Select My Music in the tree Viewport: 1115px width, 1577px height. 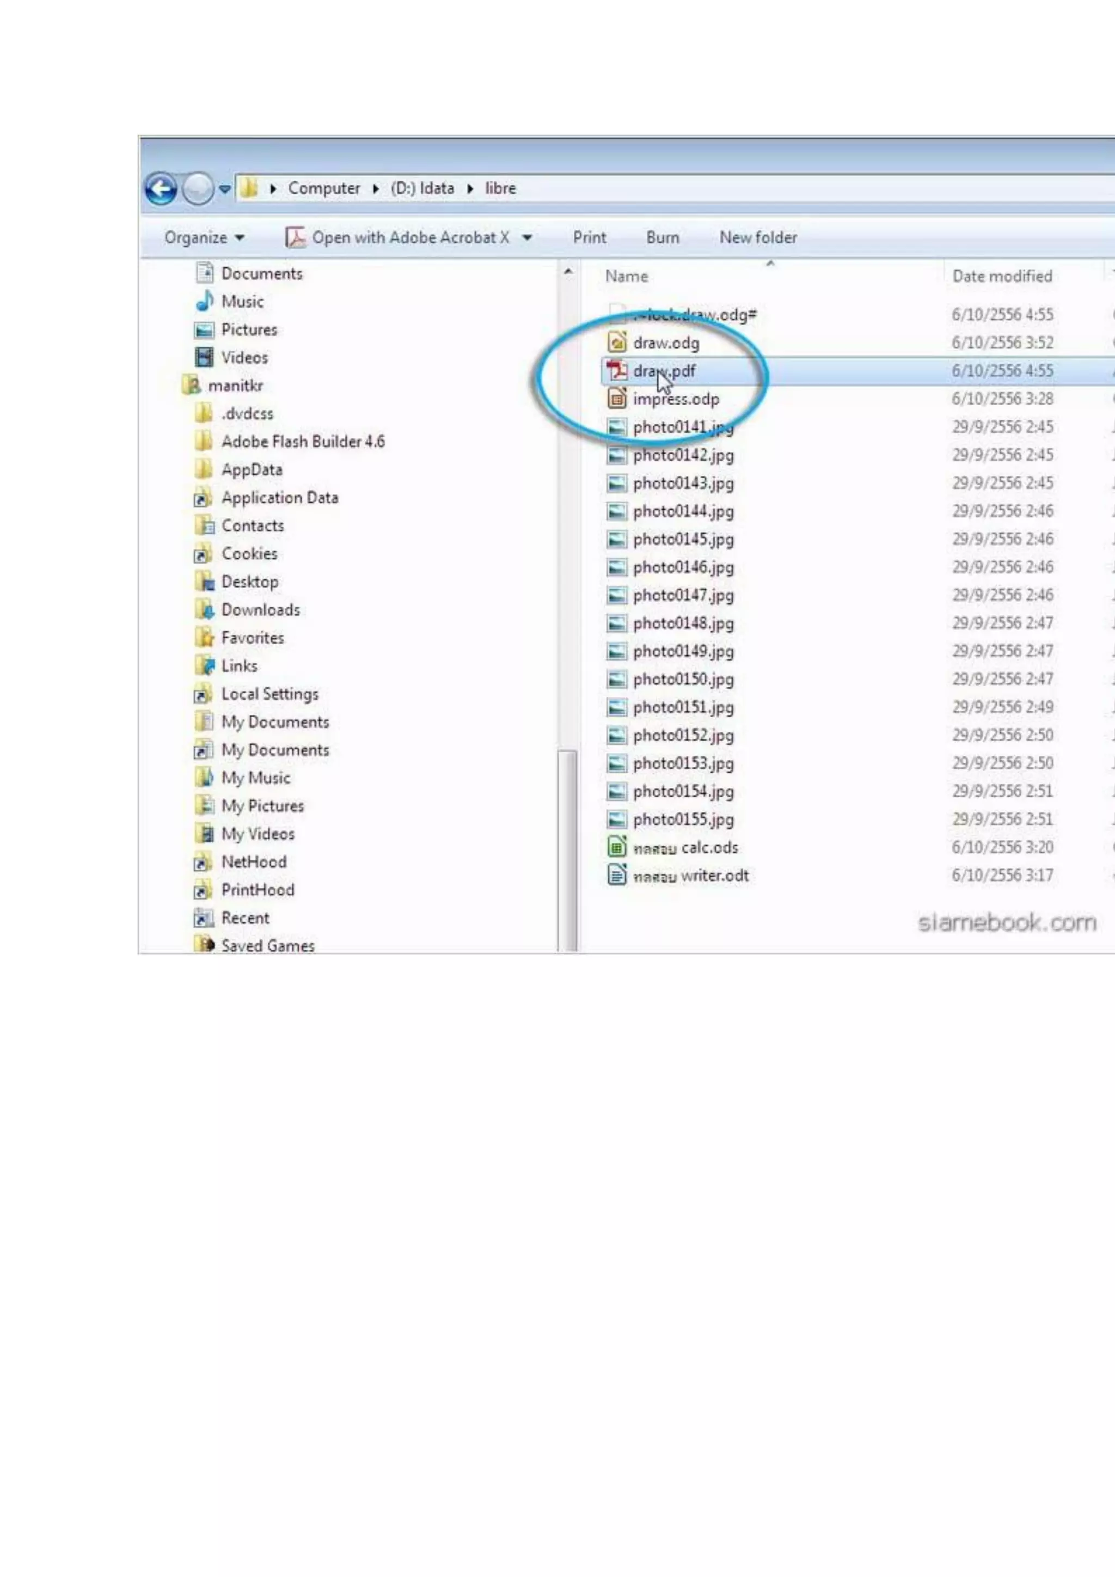[x=255, y=778]
